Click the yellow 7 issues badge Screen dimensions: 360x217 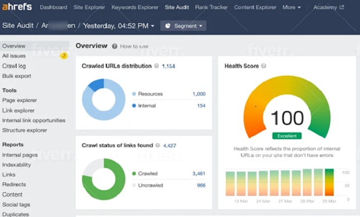click(64, 55)
